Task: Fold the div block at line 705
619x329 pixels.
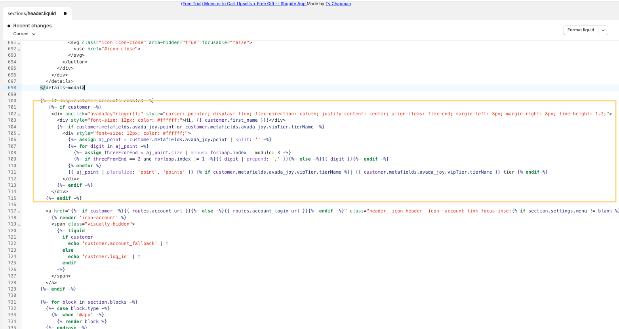Action: [19, 134]
